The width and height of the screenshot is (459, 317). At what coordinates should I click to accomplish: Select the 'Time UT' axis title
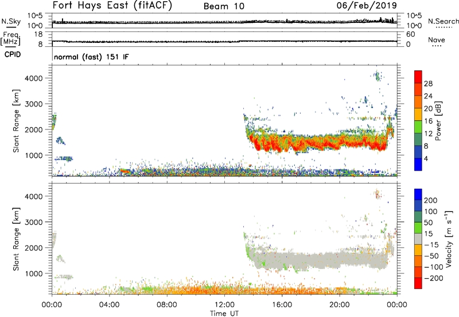coord(224,314)
